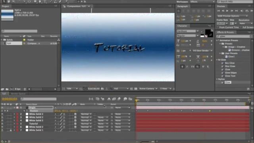This screenshot has height=143, width=254.
Task: Toggle Live Update icon in timeline
Action: click(x=98, y=99)
